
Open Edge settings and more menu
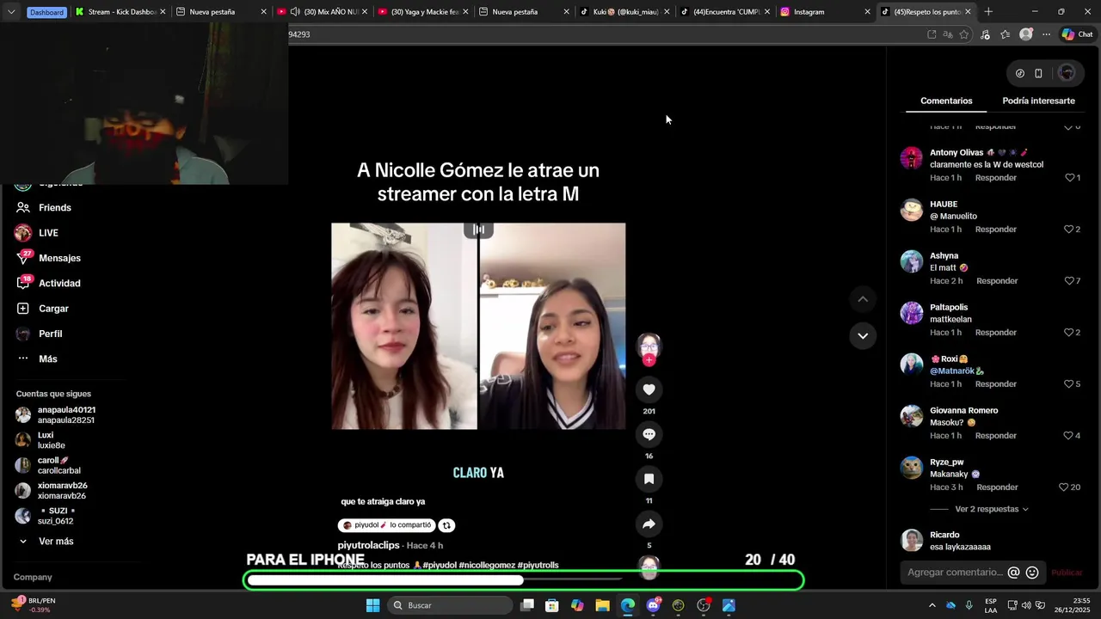click(x=1046, y=34)
